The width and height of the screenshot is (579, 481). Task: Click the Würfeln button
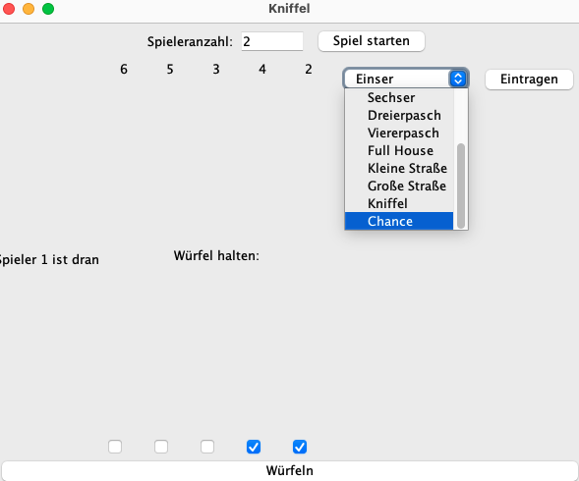(x=289, y=470)
